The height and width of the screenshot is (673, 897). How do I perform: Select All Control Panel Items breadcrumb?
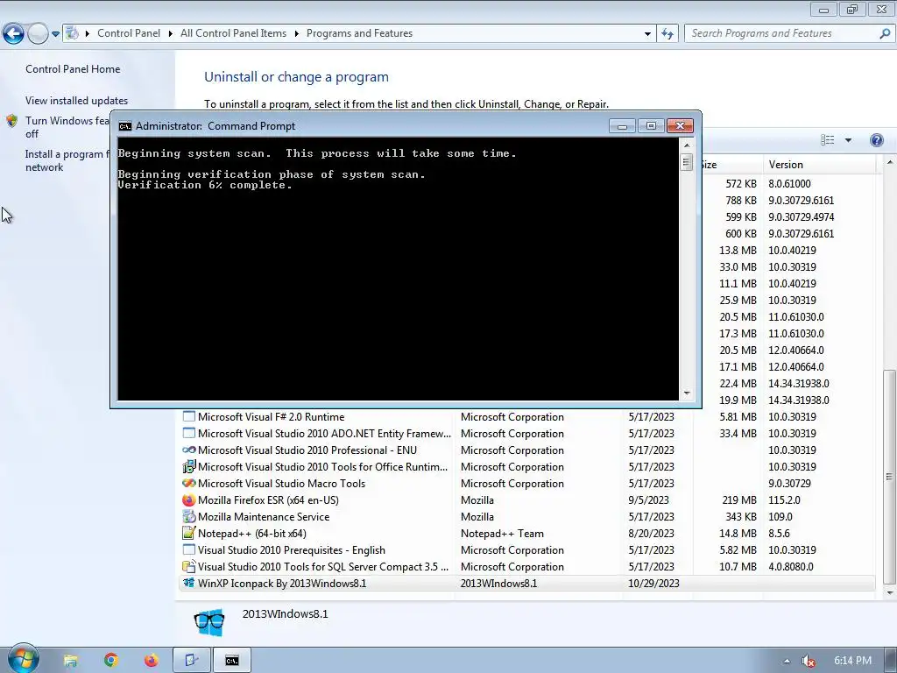233,33
